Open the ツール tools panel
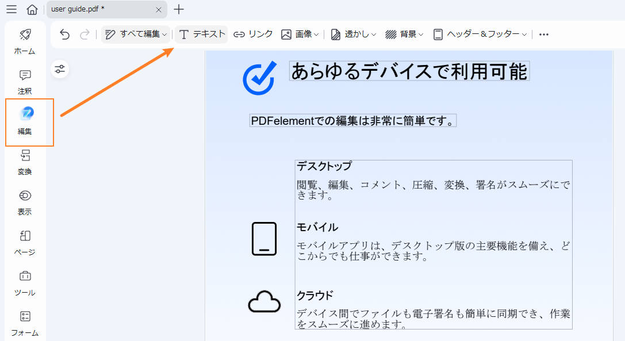This screenshot has width=625, height=341. click(24, 283)
